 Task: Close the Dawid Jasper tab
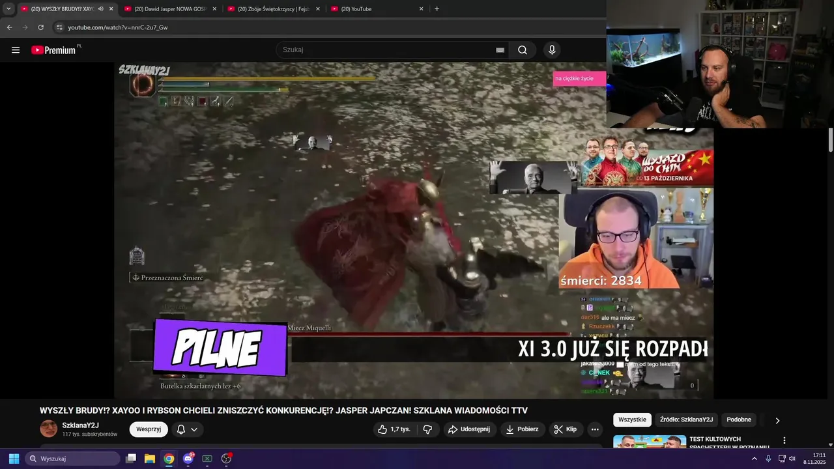click(214, 9)
